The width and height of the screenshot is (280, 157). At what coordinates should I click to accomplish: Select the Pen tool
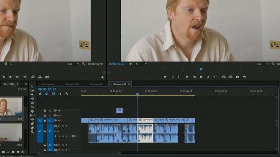32,123
